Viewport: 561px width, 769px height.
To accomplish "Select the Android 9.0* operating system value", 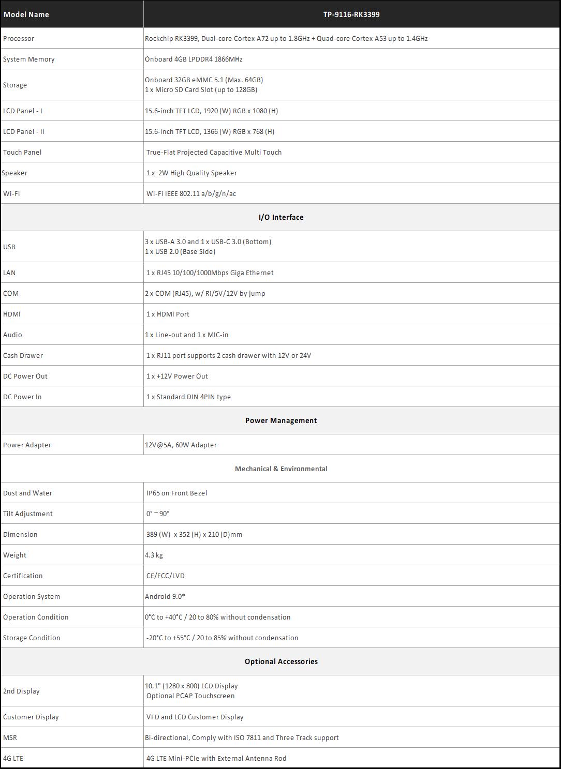I will 165,596.
